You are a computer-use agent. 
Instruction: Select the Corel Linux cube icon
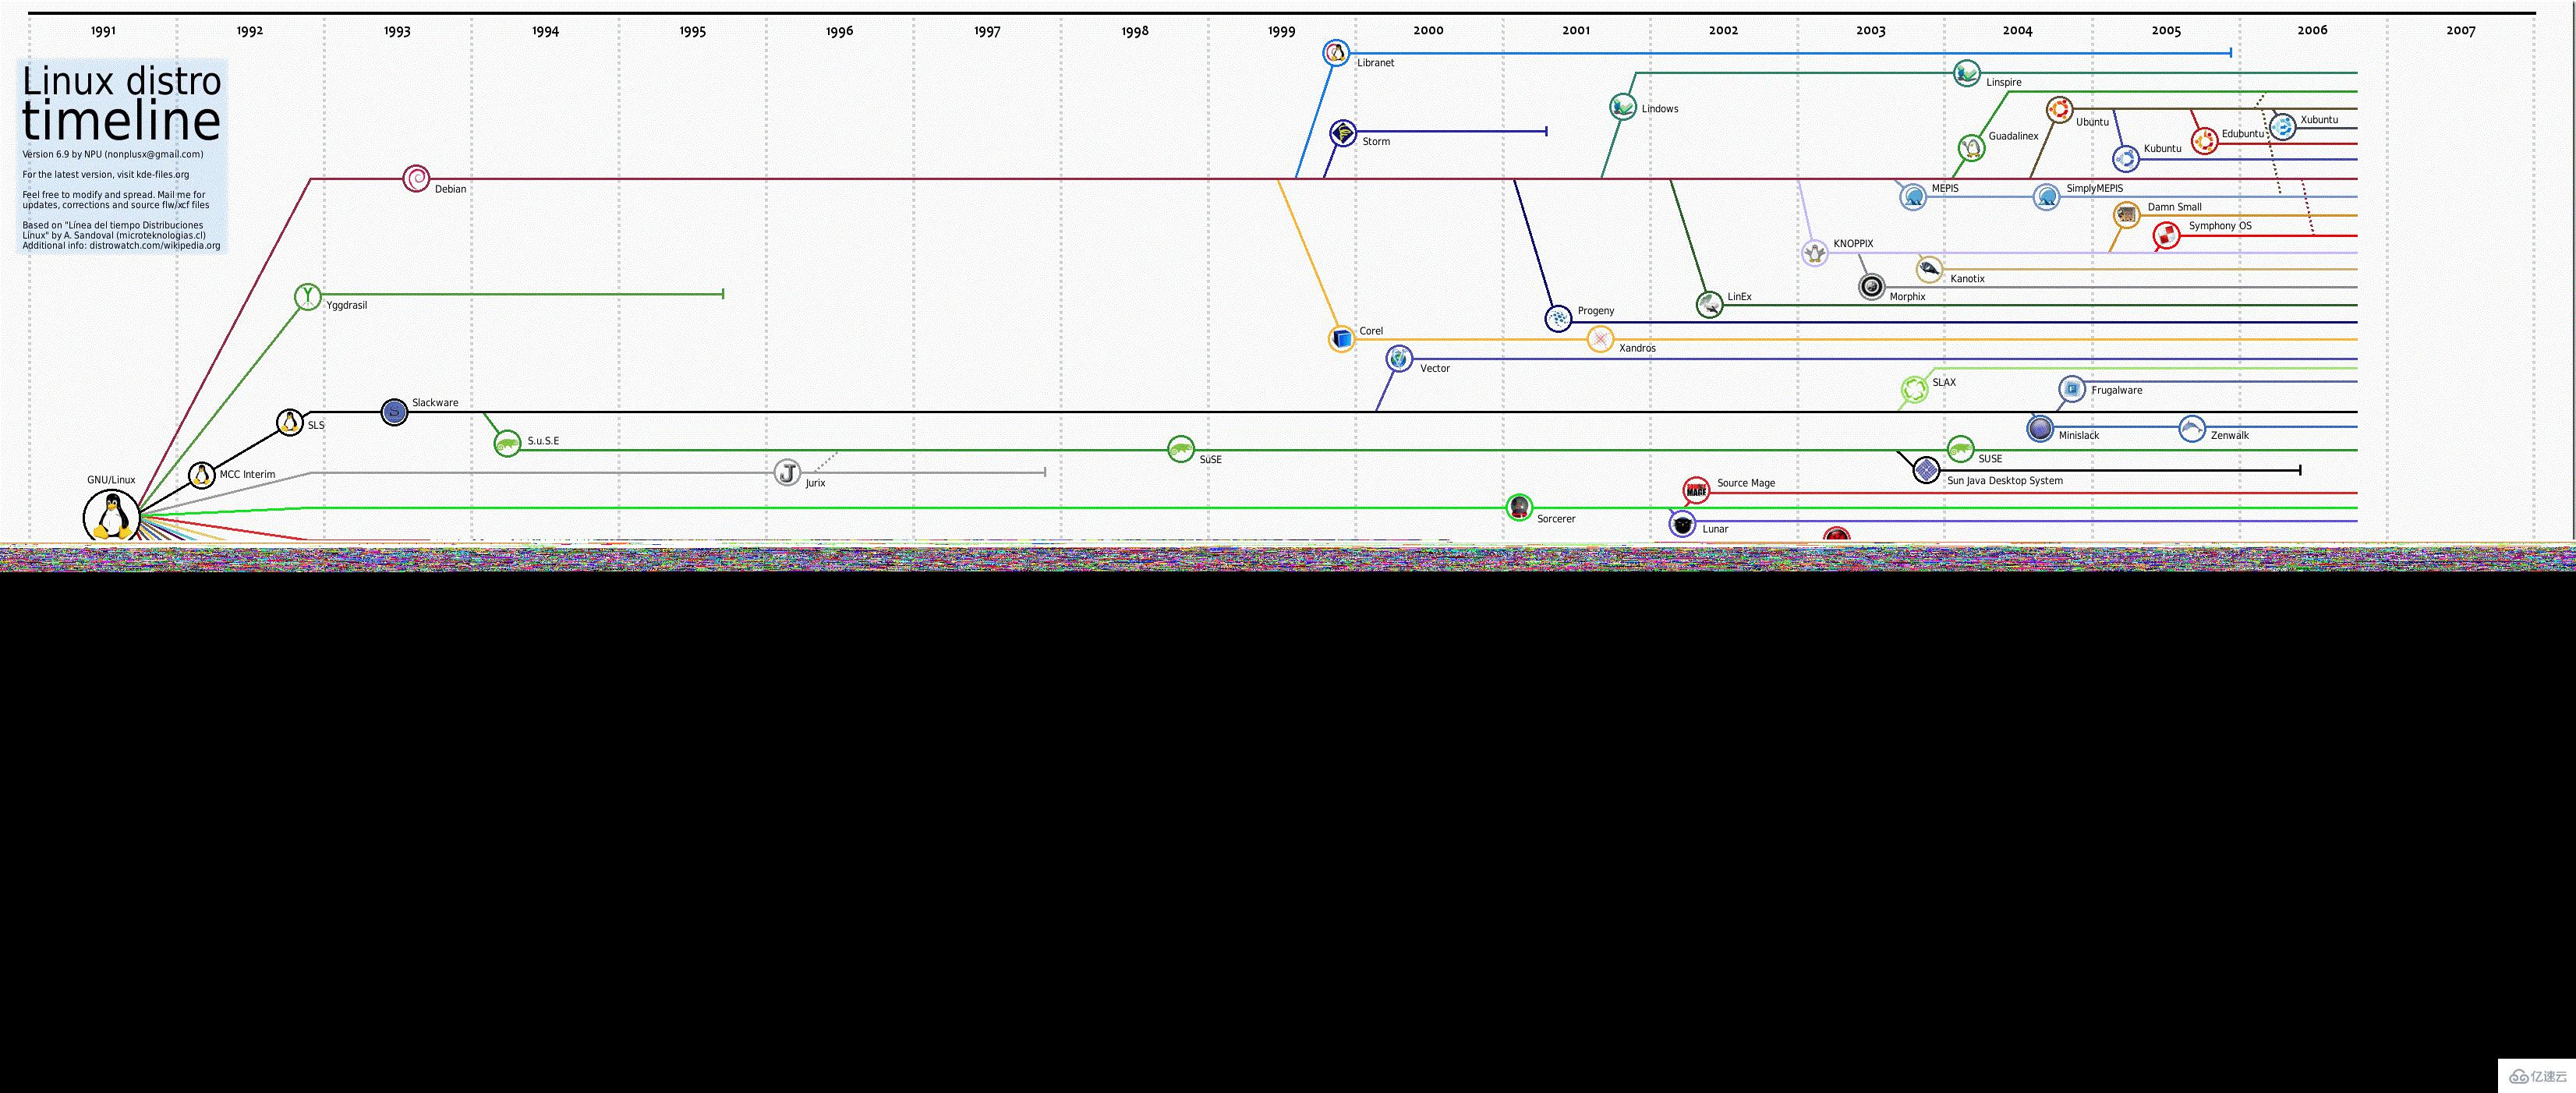1342,339
